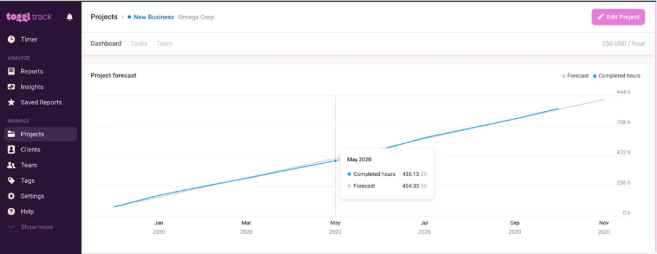
Task: Click the pencil icon on Edit Project
Action: click(601, 17)
